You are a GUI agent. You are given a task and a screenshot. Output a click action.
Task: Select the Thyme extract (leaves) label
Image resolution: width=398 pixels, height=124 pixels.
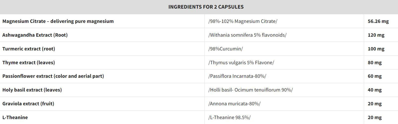[29, 63]
